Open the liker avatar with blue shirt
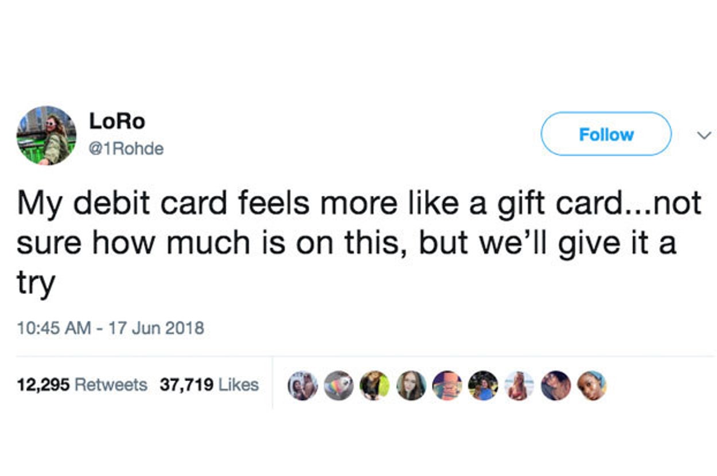The image size is (717, 476). pos(483,385)
